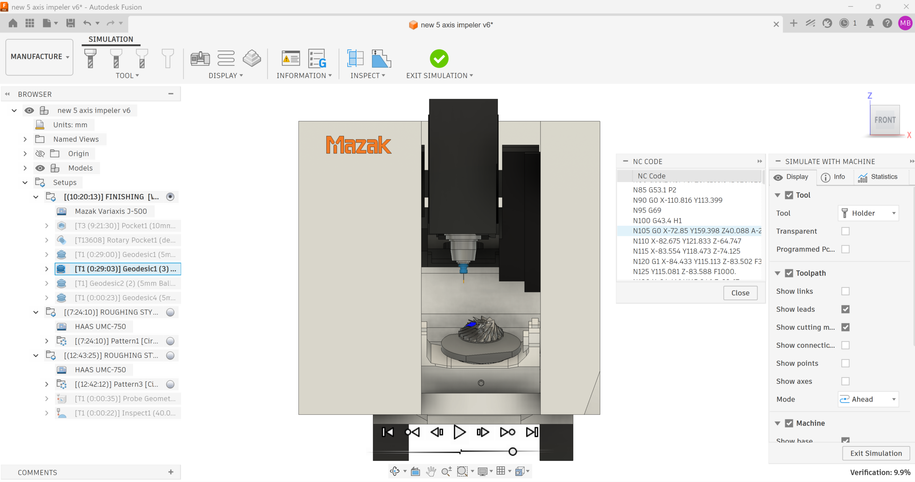The width and height of the screenshot is (915, 482).
Task: Click the toolpath lines display icon
Action: click(x=226, y=58)
